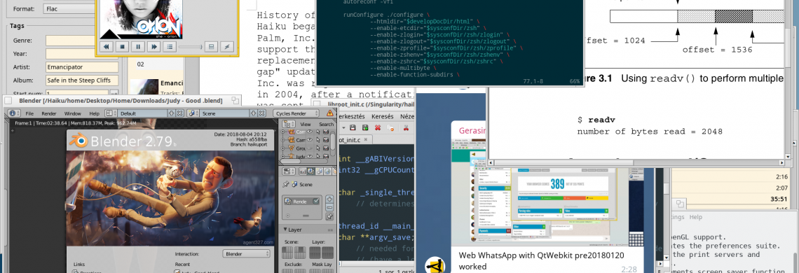This screenshot has height=273, width=799.
Task: Toggle visibility eye of first Cam outliner item
Action: click(x=309, y=132)
